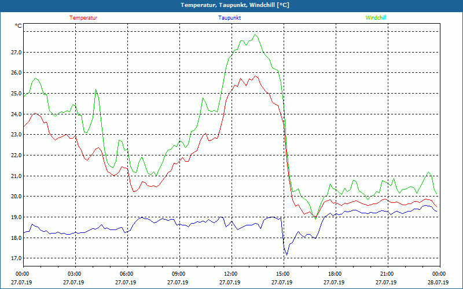The width and height of the screenshot is (463, 289).
Task: Click the 27,0 y-axis label
Action: [x=17, y=53]
